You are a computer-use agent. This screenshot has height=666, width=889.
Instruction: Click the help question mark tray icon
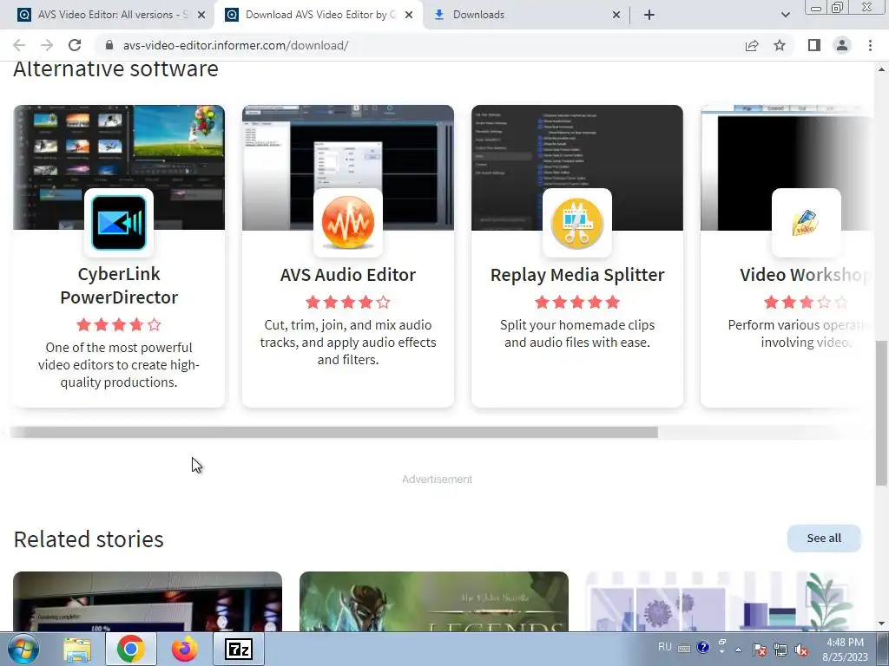(703, 647)
